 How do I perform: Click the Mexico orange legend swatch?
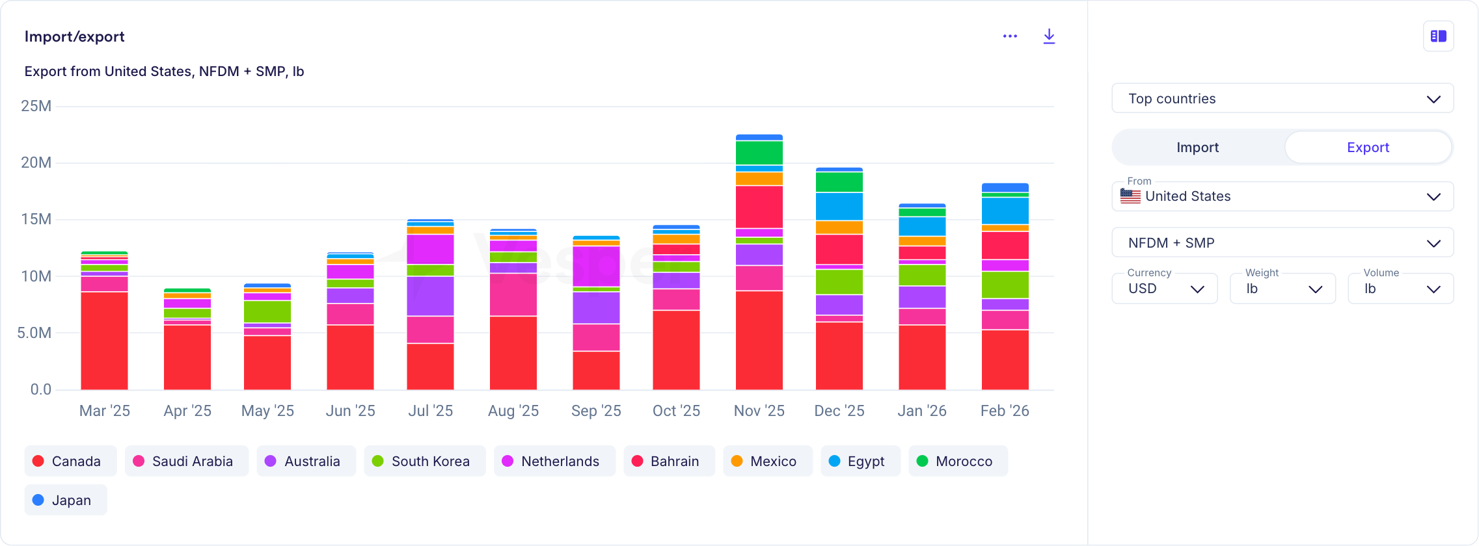pyautogui.click(x=737, y=461)
